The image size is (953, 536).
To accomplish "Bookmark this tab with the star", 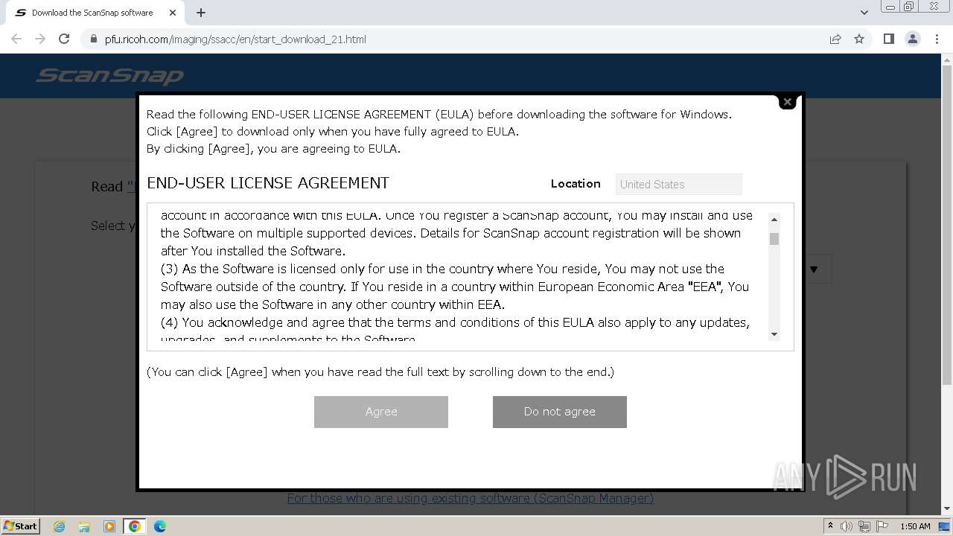I will [859, 39].
